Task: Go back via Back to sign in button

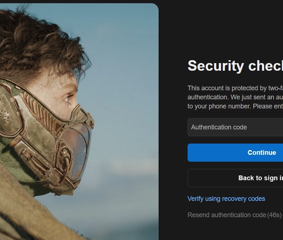Action: point(235,178)
